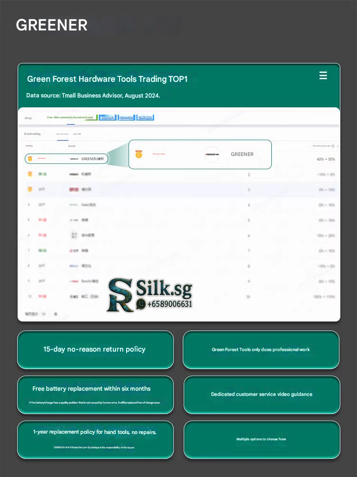Click the WhatsApp icon beside phone number
The width and height of the screenshot is (357, 477).
click(x=141, y=304)
